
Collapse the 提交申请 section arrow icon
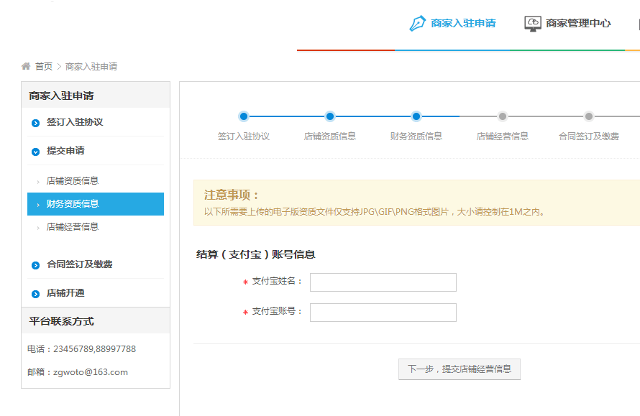(x=35, y=152)
